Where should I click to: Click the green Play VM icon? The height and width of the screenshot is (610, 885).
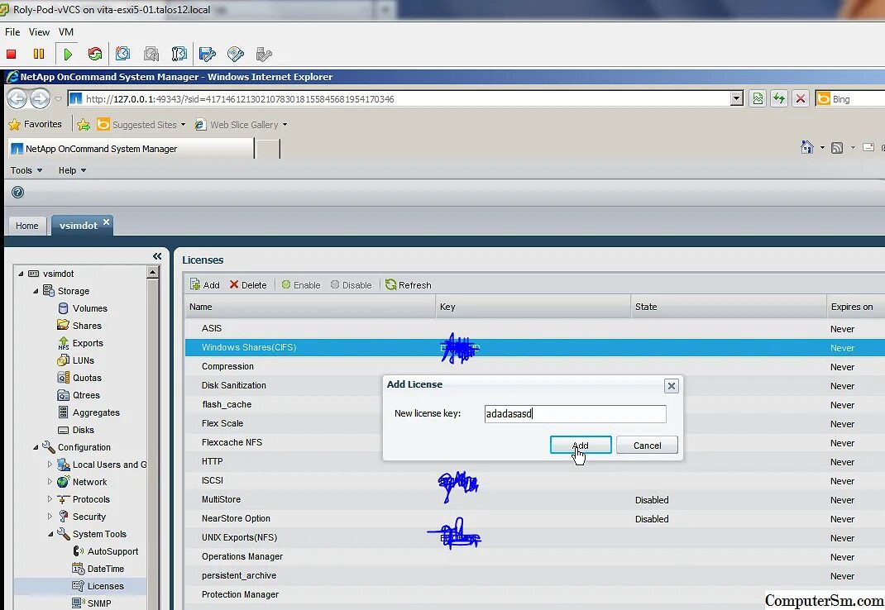(68, 55)
